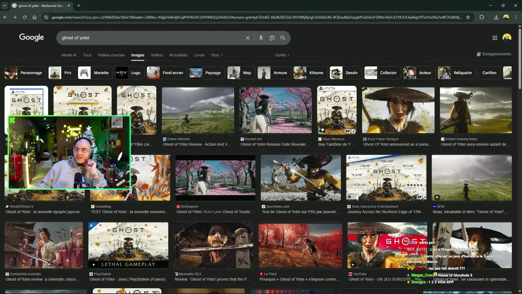Image resolution: width=522 pixels, height=294 pixels.
Task: View site information icon in address bar
Action: coord(46,17)
